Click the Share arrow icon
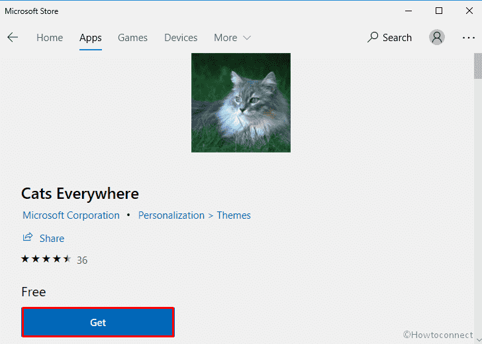This screenshot has width=482, height=344. [x=28, y=237]
